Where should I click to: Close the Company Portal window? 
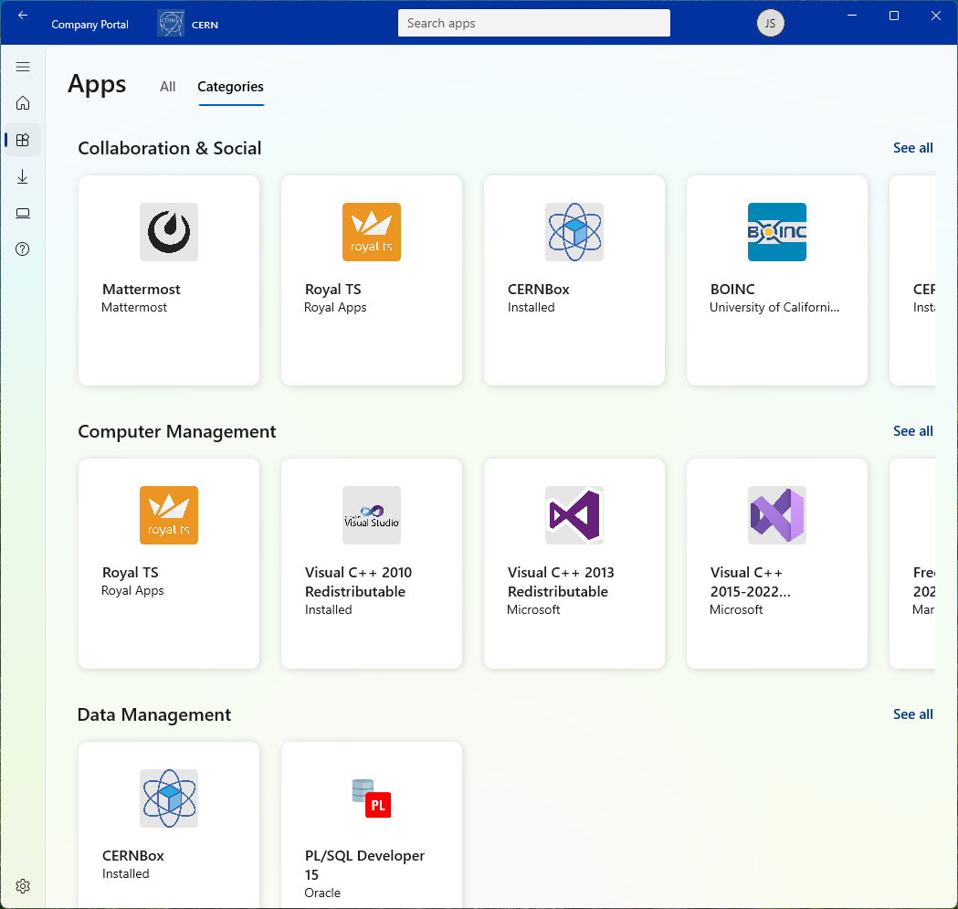pyautogui.click(x=935, y=16)
